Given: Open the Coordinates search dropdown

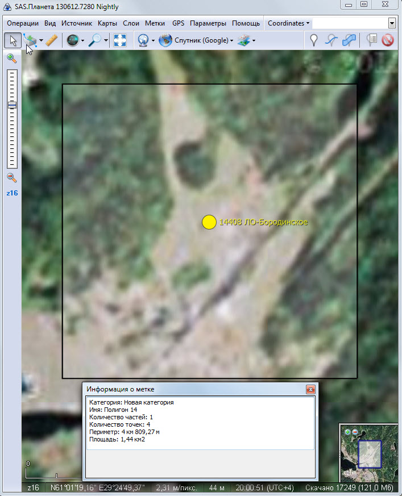Looking at the screenshot, I should (288, 23).
